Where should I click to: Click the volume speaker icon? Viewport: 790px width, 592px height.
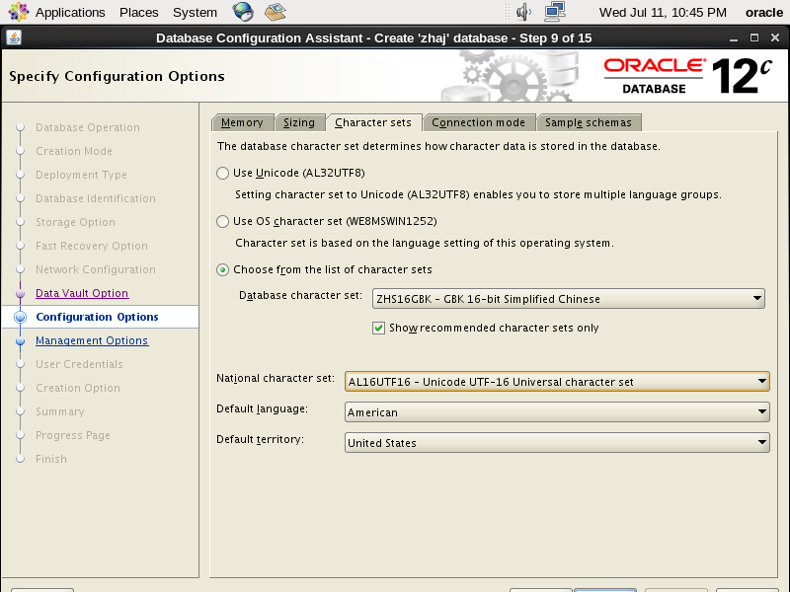pos(524,12)
